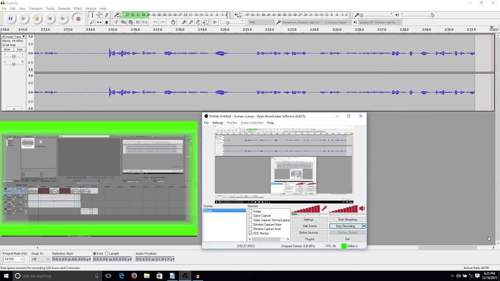
Task: Select the Envelope tool
Action: [99, 15]
